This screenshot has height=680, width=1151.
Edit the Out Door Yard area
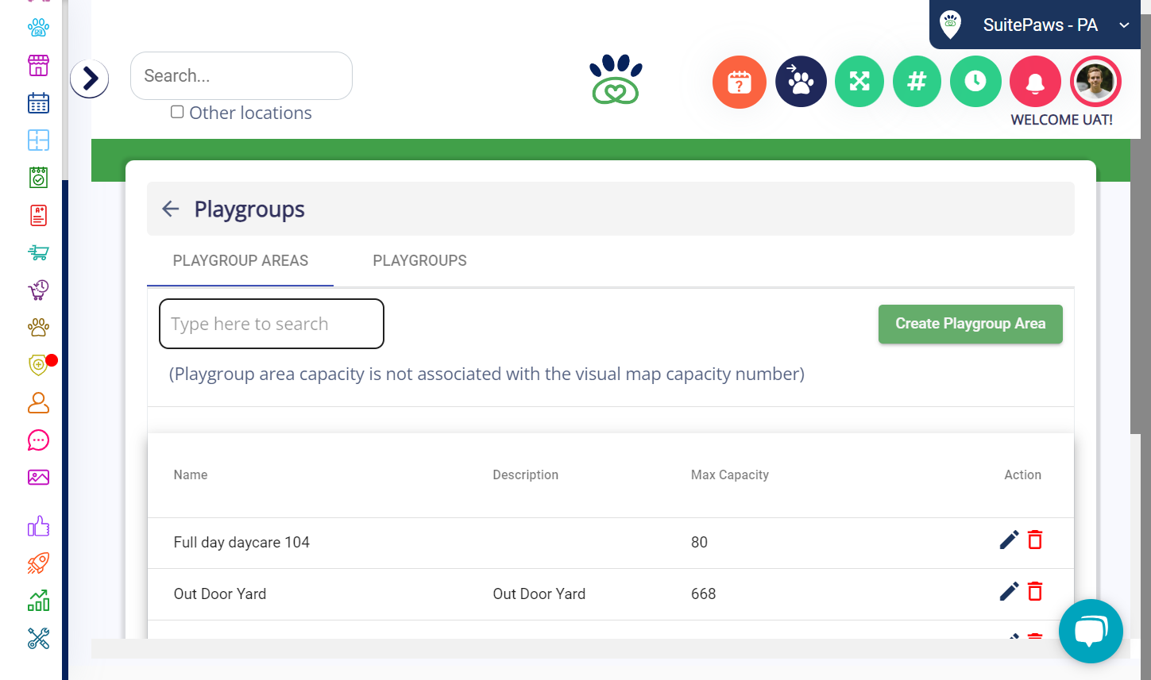coord(1009,592)
